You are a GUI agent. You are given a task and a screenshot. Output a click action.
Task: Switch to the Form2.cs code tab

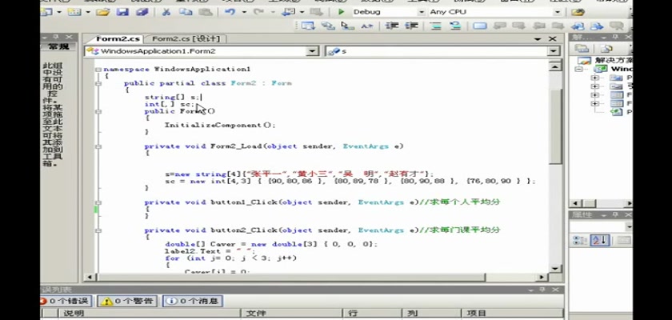[x=118, y=38]
